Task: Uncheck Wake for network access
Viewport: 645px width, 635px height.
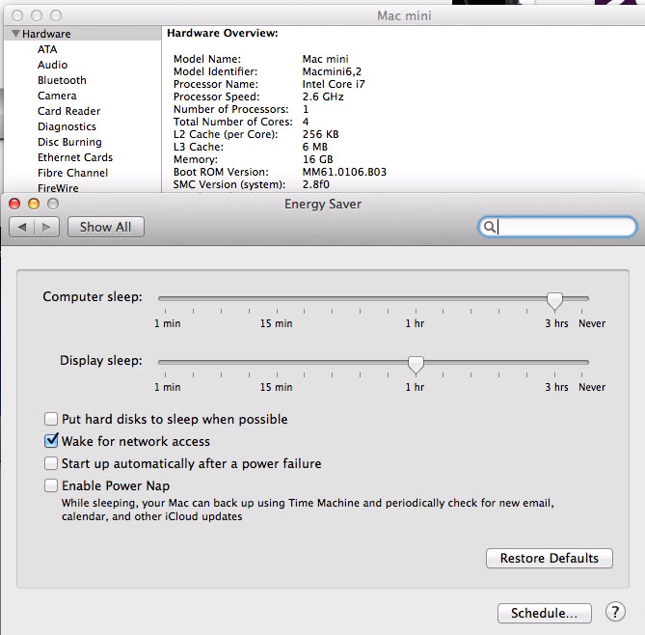Action: pyautogui.click(x=51, y=441)
